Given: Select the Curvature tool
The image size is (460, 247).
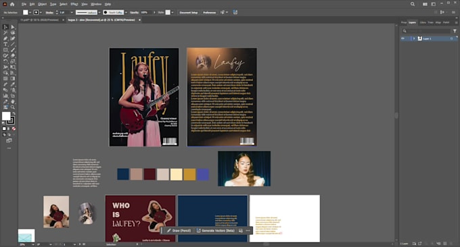Looking at the screenshot, I should (x=13, y=38).
